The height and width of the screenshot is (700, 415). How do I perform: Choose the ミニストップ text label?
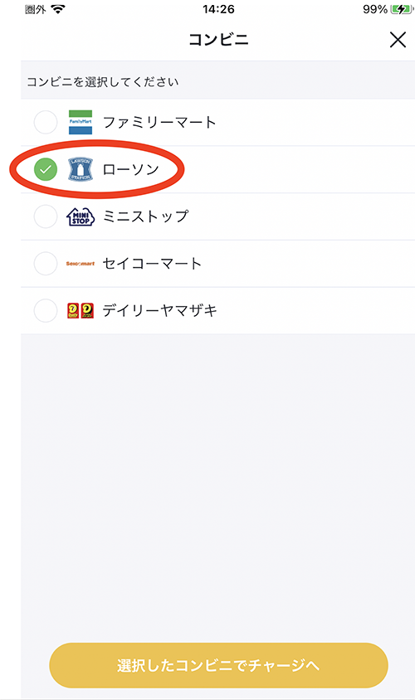pyautogui.click(x=145, y=216)
